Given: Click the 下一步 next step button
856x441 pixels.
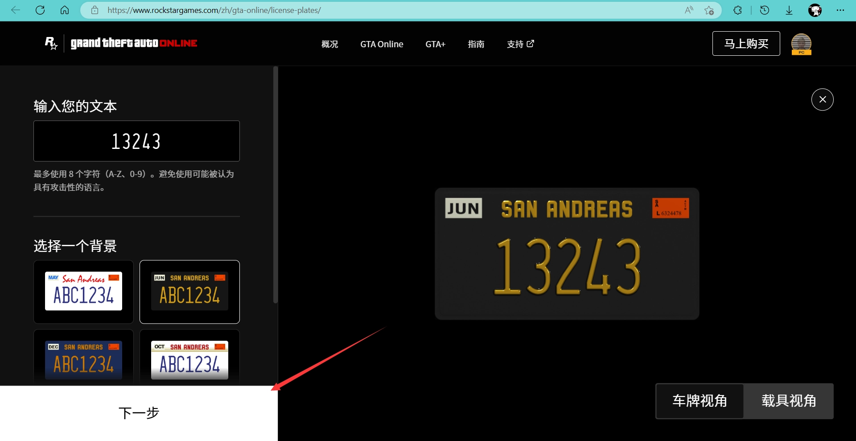Looking at the screenshot, I should (139, 413).
